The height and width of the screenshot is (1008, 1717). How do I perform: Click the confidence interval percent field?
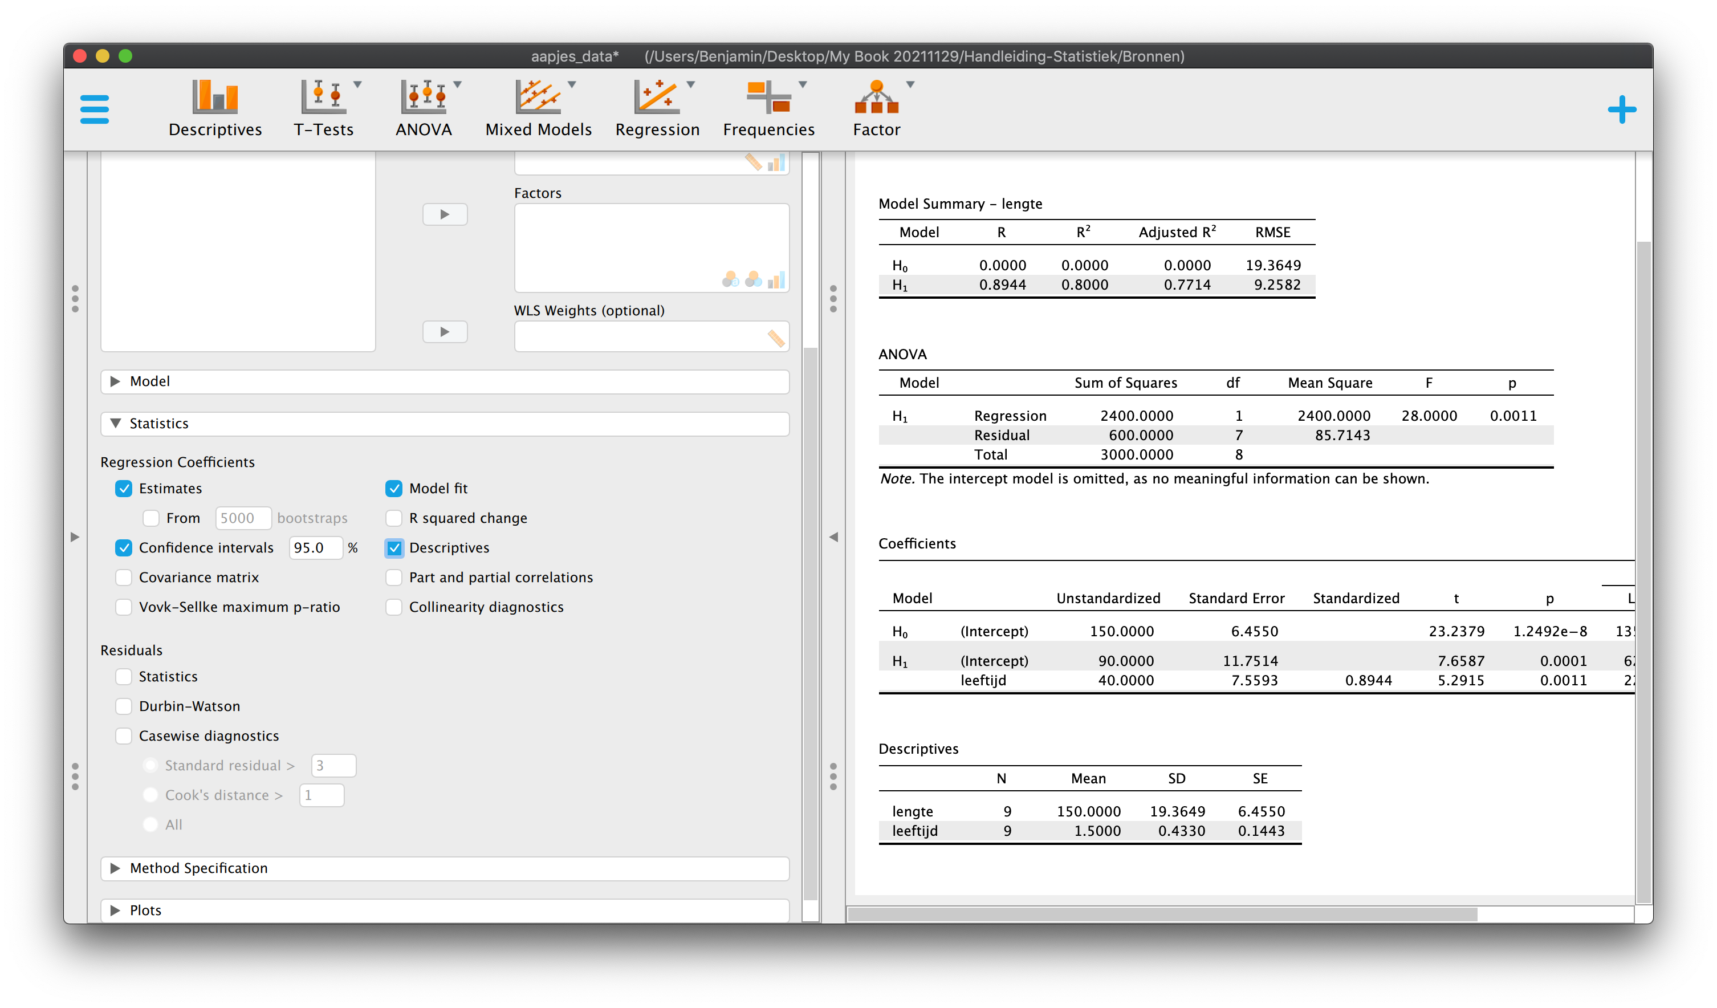tap(315, 548)
